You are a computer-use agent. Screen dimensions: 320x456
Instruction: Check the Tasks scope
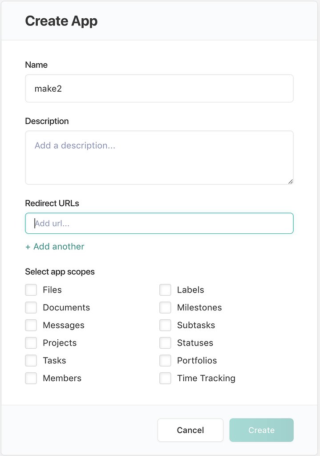(31, 360)
